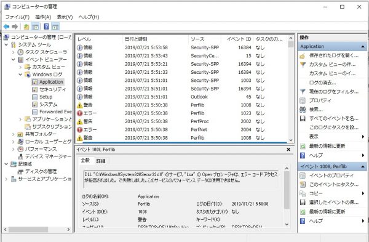The width and height of the screenshot is (369, 242).
Task: Expand the タスク スケジューラ node
Action: pos(14,52)
